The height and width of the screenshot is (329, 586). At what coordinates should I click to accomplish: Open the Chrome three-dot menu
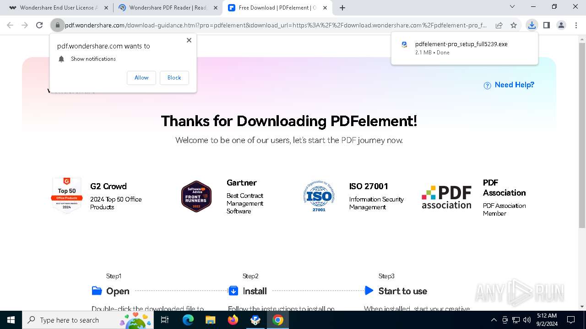coord(576,25)
